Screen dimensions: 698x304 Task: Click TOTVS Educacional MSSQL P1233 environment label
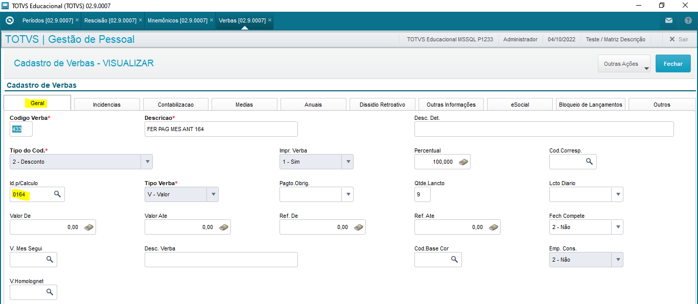point(450,39)
